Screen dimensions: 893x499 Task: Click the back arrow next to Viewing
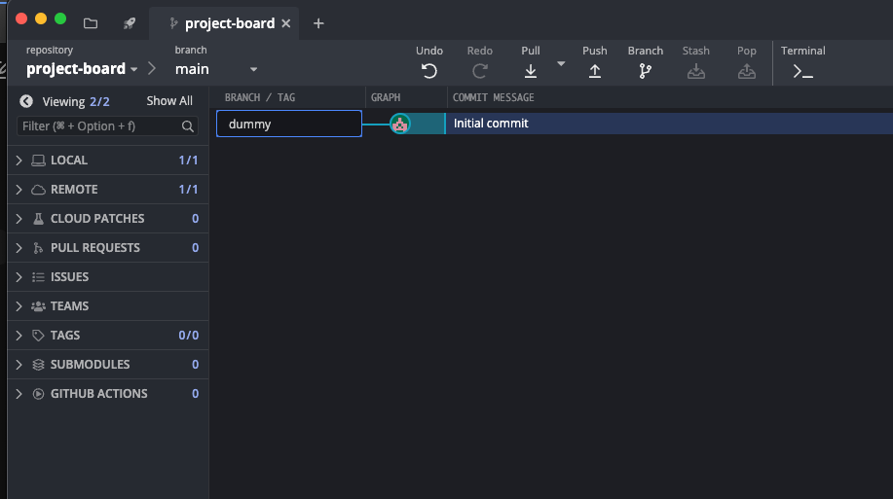[x=26, y=101]
